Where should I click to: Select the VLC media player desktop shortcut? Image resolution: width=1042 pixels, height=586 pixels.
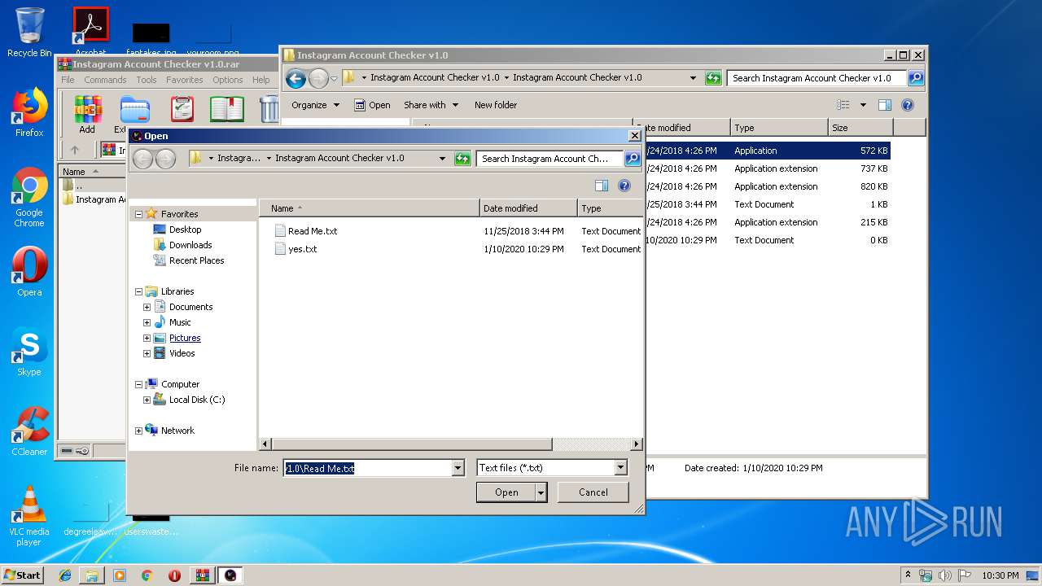29,517
